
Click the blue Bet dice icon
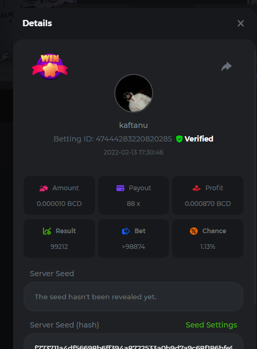click(126, 231)
